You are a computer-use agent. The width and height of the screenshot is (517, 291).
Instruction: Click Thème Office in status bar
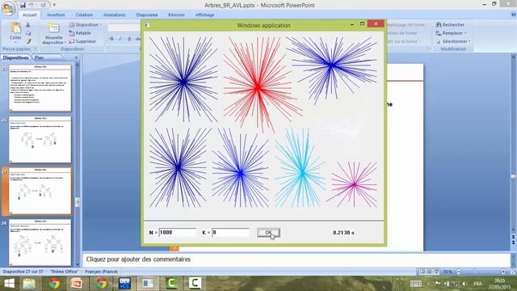[x=64, y=272]
